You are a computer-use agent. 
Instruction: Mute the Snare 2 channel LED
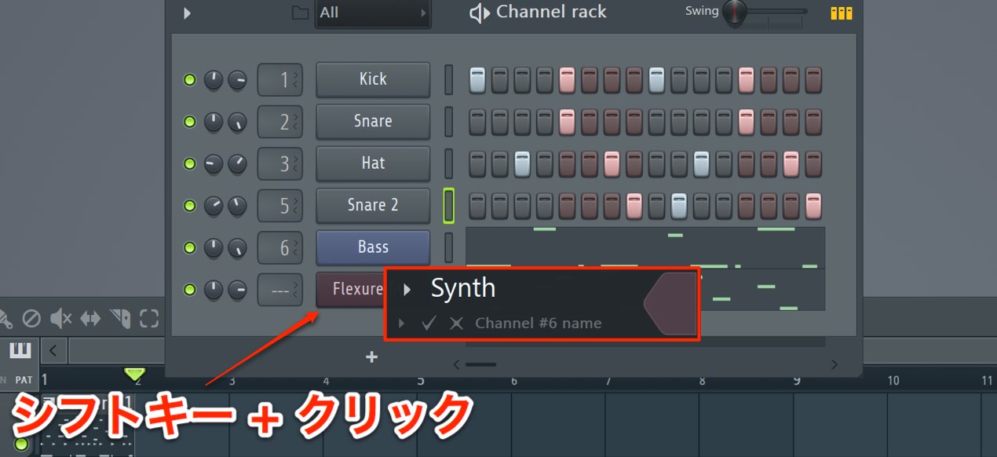(x=189, y=206)
